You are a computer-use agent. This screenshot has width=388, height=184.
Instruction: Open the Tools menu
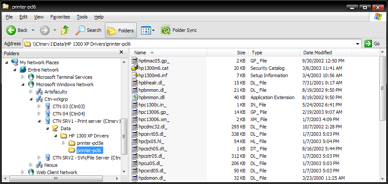click(x=82, y=17)
